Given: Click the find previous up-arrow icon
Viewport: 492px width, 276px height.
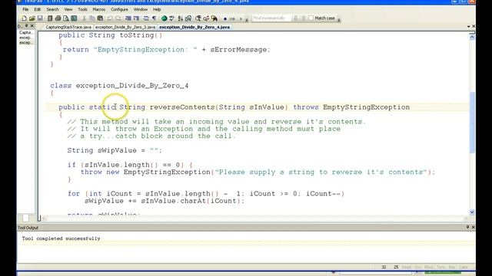Looking at the screenshot, I should (304, 18).
